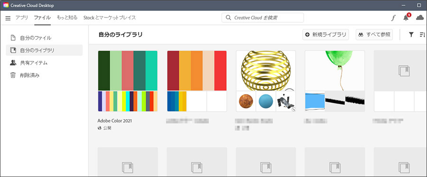Open the sort order icon
427x177 pixels.
pos(422,35)
